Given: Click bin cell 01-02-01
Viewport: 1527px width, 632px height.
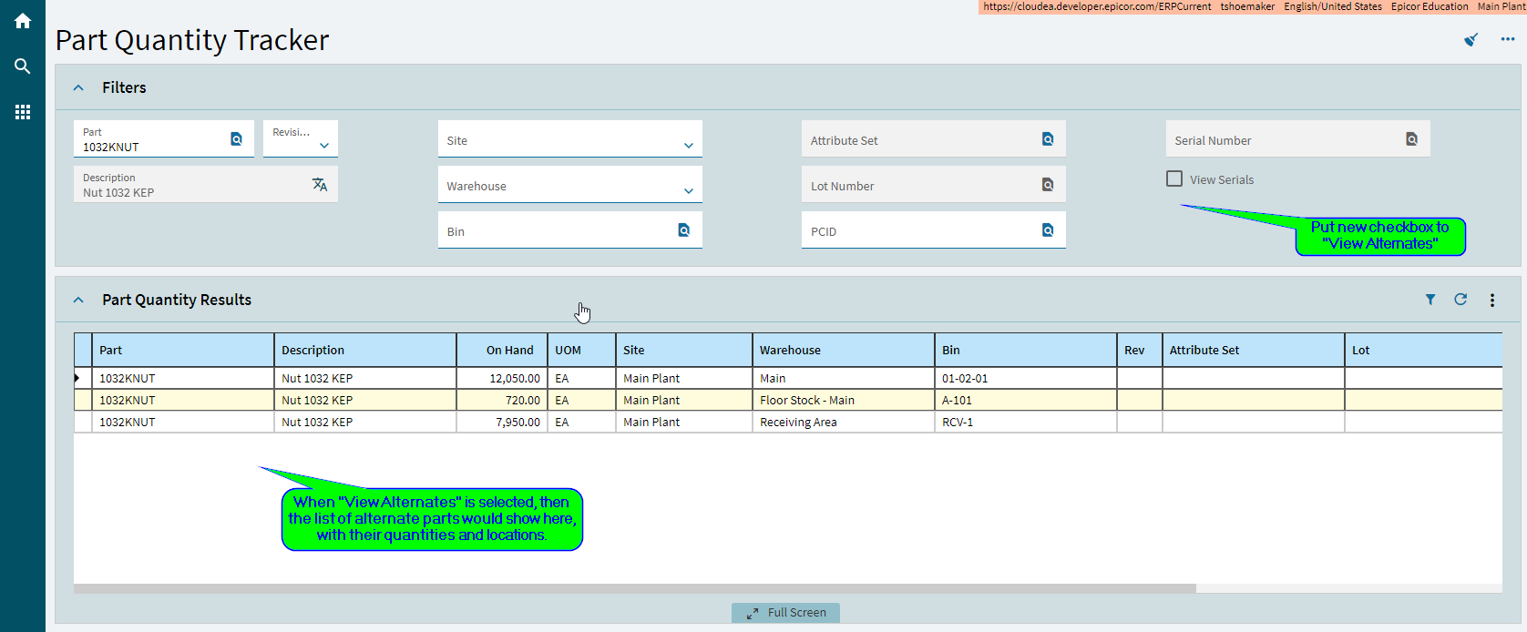Looking at the screenshot, I should pos(1026,378).
